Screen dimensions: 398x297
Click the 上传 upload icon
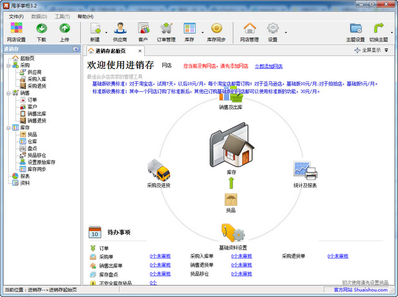point(65,28)
